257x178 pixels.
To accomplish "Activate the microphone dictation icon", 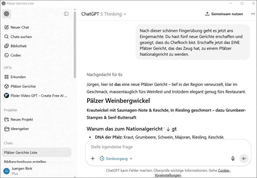I will pyautogui.click(x=233, y=158).
